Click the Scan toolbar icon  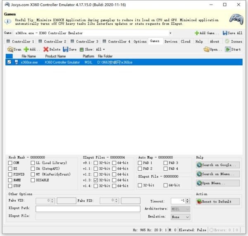10,49
